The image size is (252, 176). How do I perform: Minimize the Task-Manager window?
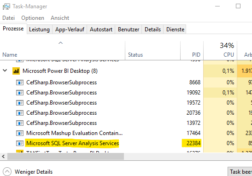(217, 6)
